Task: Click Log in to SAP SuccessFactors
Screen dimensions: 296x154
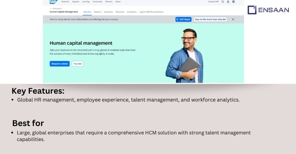Action: pos(151,12)
